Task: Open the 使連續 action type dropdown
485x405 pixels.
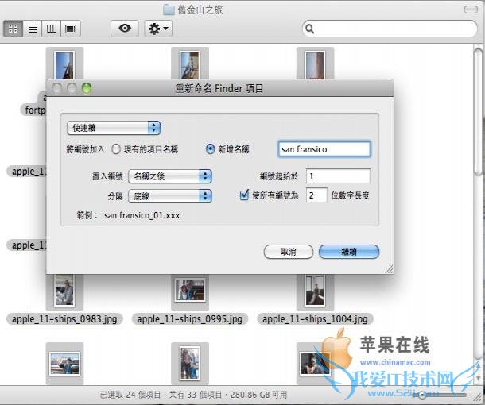Action: pos(114,128)
